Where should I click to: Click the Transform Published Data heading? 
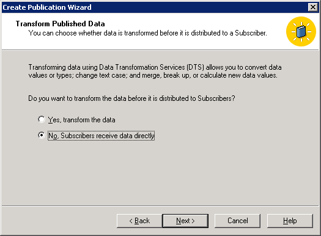click(60, 24)
